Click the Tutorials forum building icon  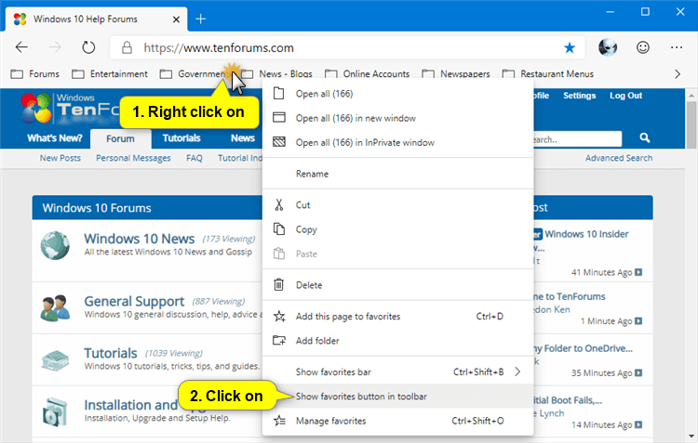(55, 360)
